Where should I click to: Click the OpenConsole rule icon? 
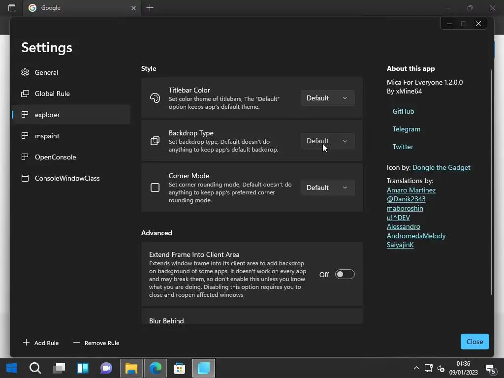[x=25, y=157]
